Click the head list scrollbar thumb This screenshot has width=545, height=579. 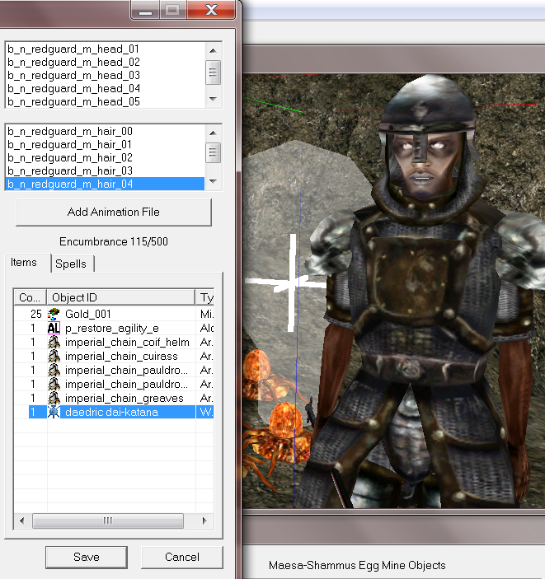click(x=213, y=72)
